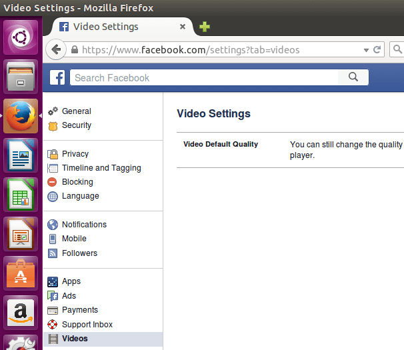Click the Firefox icon in the launcher
The width and height of the screenshot is (404, 350).
[21, 116]
